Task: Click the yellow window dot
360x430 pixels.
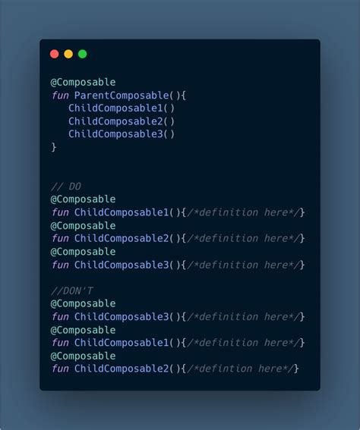Action: click(68, 54)
